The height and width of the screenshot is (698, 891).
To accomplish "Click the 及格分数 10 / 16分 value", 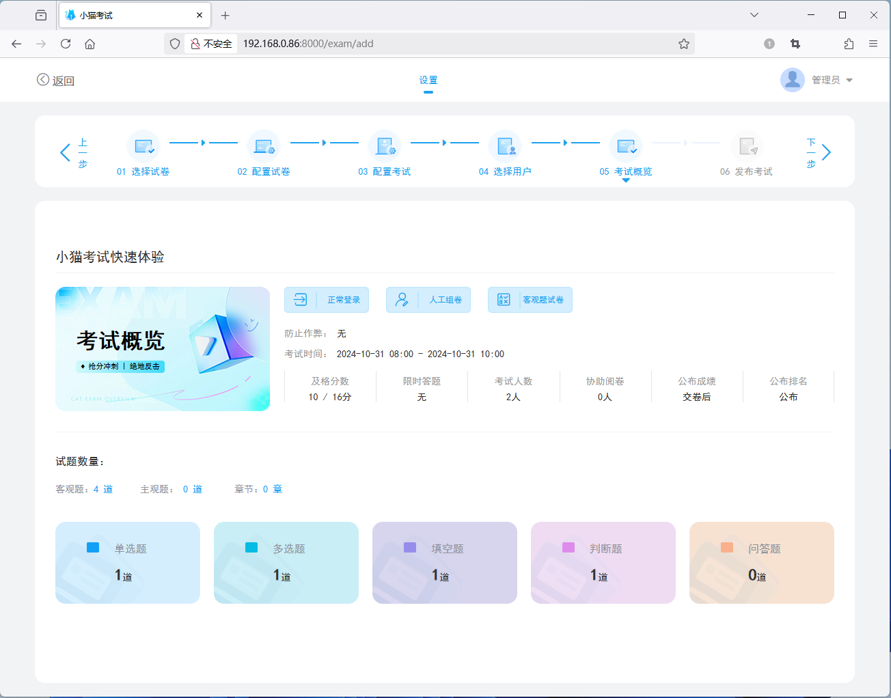I will click(x=330, y=397).
